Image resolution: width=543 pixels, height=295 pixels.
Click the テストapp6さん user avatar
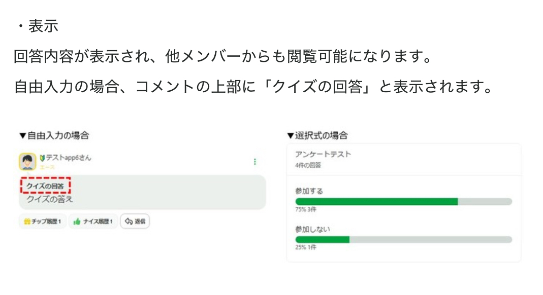[27, 162]
